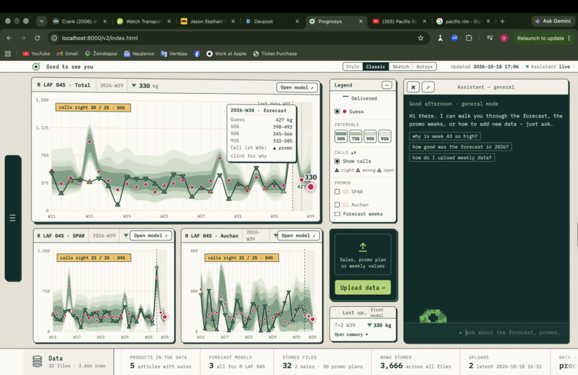Expand the Assistant panel with the arrow icon

coord(428,87)
